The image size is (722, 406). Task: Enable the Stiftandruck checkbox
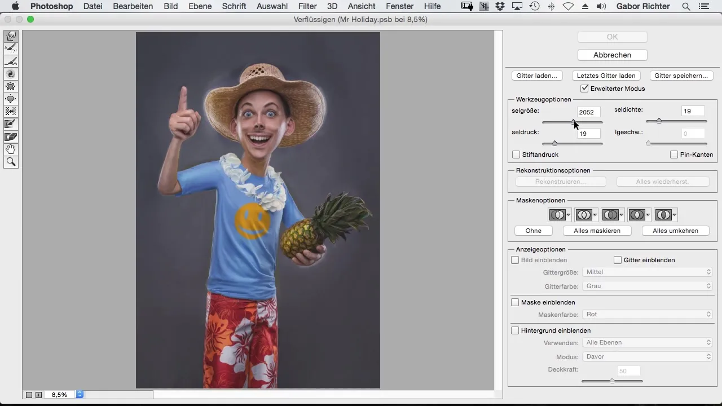click(516, 155)
